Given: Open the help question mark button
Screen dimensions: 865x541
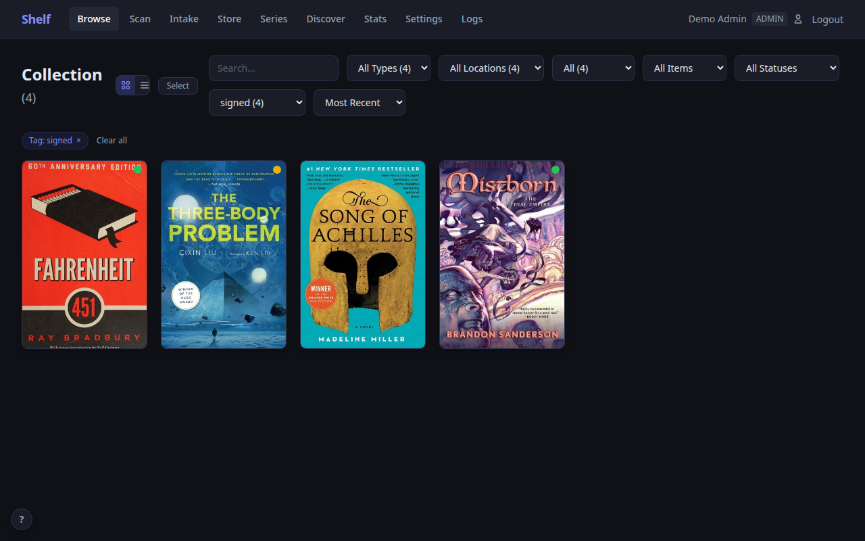Looking at the screenshot, I should coord(22,519).
